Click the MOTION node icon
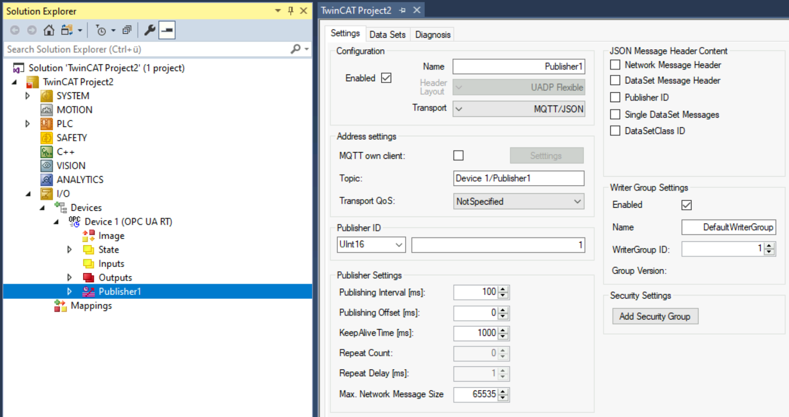The width and height of the screenshot is (789, 417). 47,110
